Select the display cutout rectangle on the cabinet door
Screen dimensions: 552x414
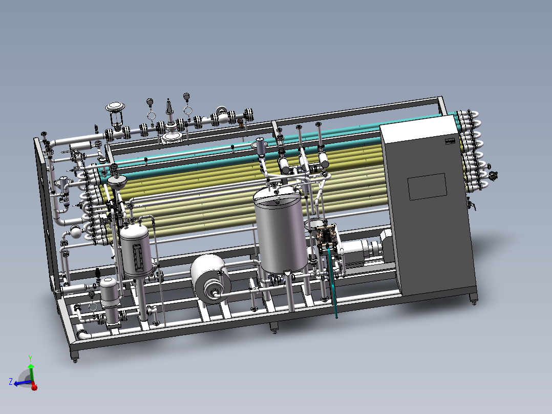[x=427, y=187]
